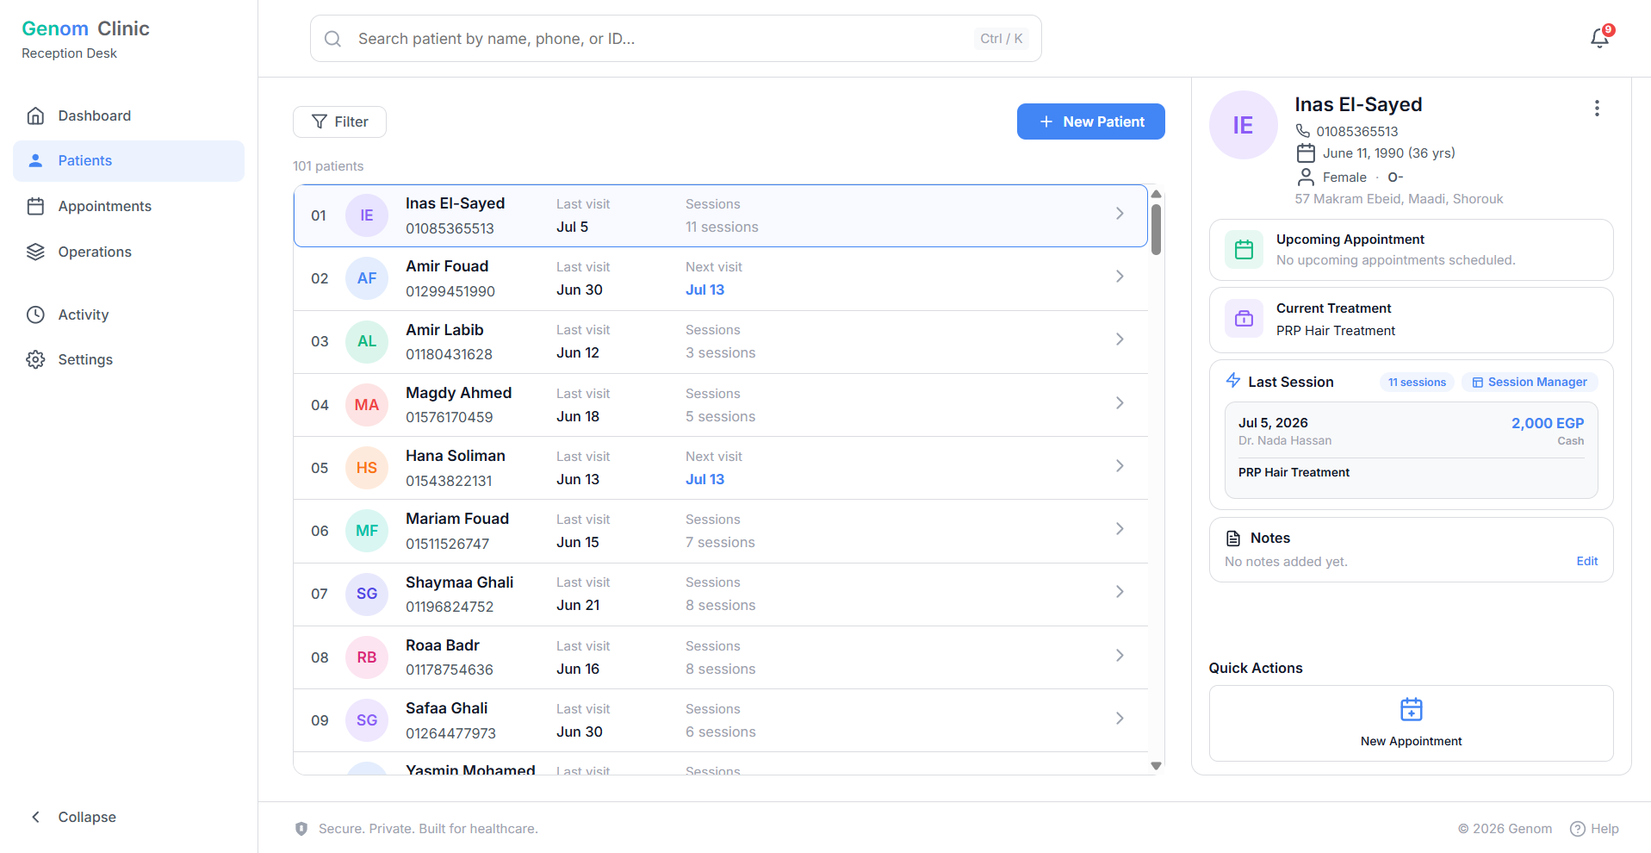Click the gender person icon beside Female
The width and height of the screenshot is (1651, 853).
[1306, 177]
